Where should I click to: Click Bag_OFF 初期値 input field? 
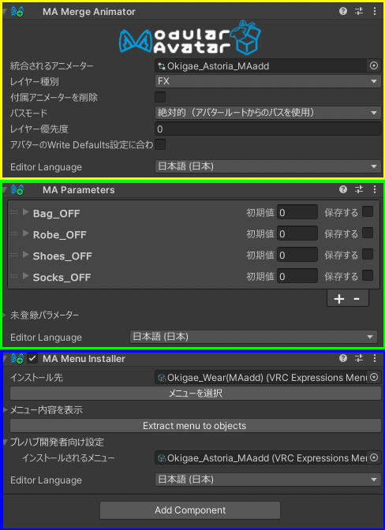(x=297, y=212)
